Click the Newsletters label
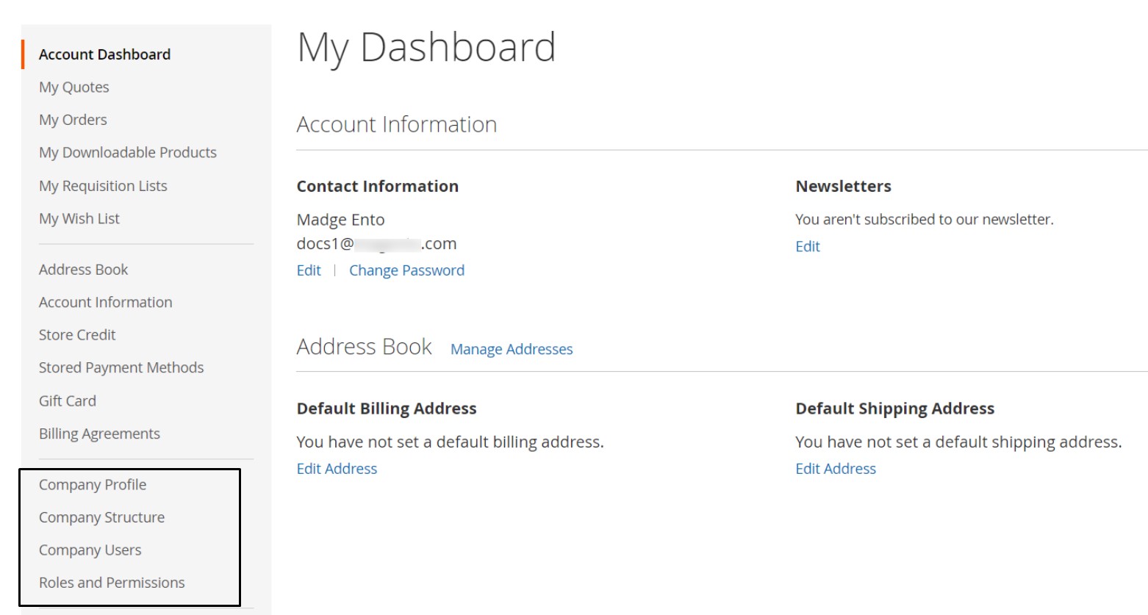 [x=843, y=187]
